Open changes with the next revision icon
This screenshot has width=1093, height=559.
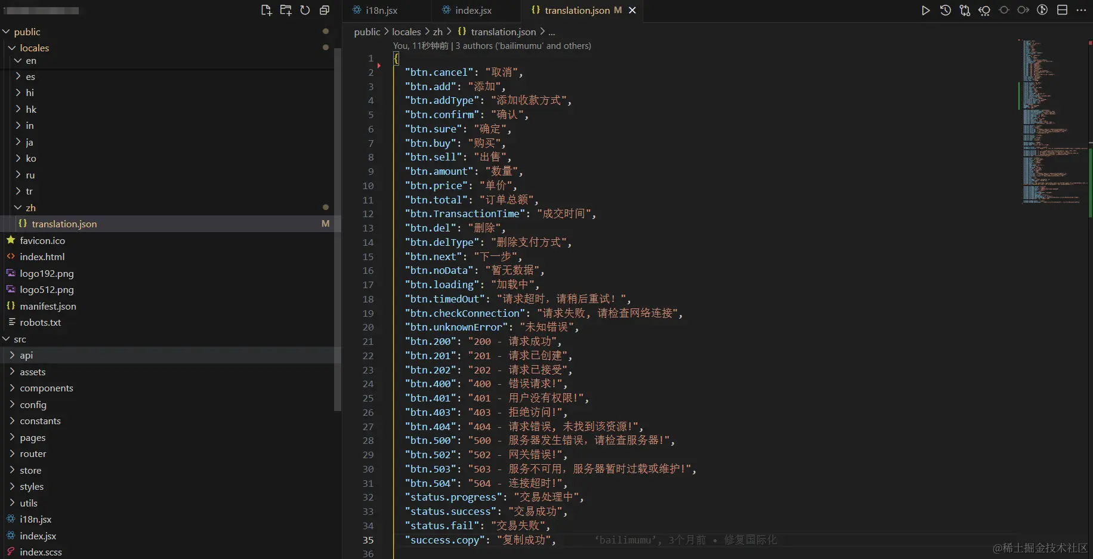click(1023, 10)
